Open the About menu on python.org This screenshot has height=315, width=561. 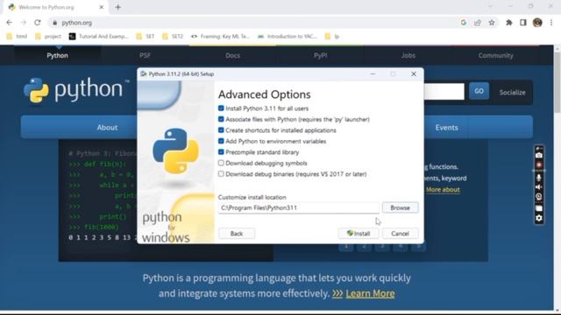click(x=107, y=128)
